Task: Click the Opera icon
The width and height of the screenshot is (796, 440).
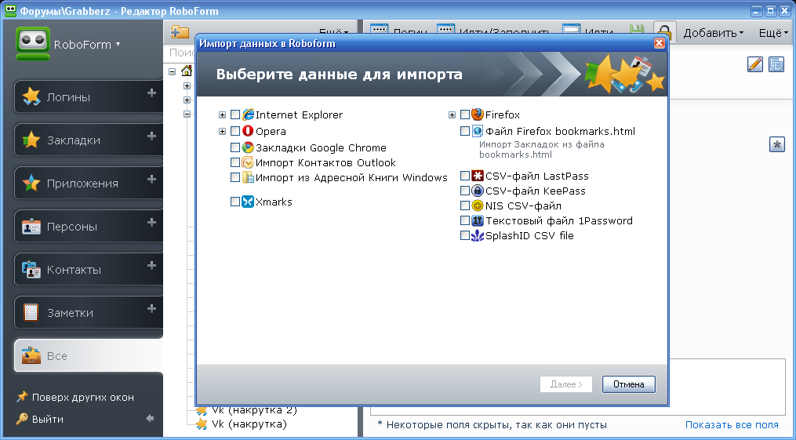Action: click(248, 131)
